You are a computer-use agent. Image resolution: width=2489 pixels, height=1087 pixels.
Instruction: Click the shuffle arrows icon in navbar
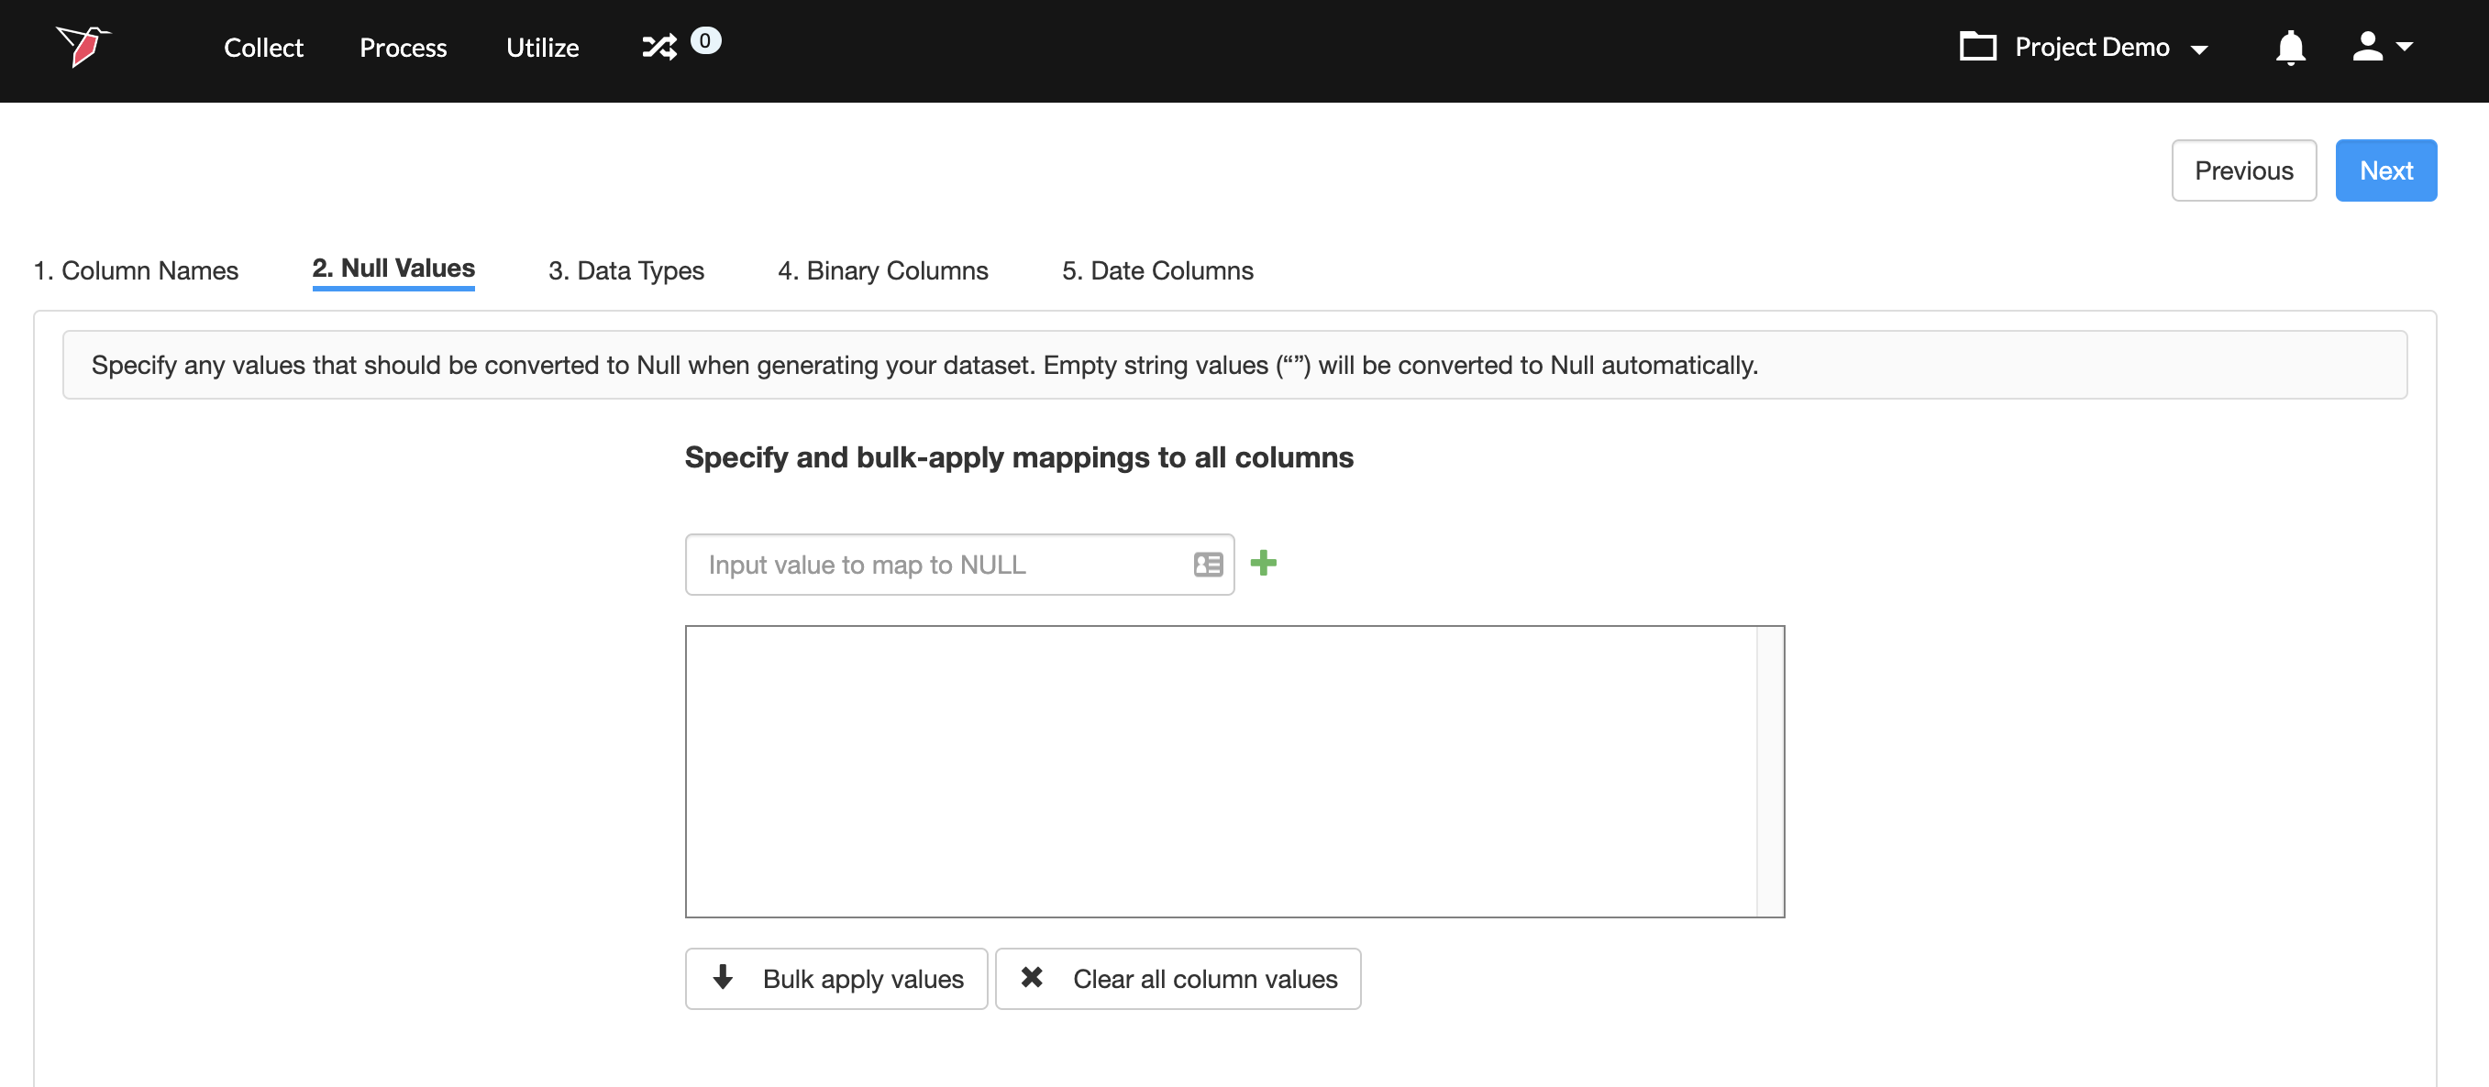659,47
